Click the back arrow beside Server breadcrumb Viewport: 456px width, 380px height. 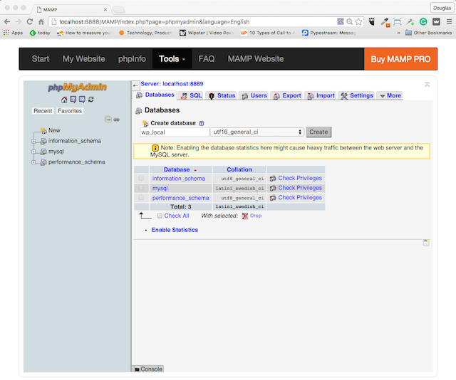tap(136, 85)
